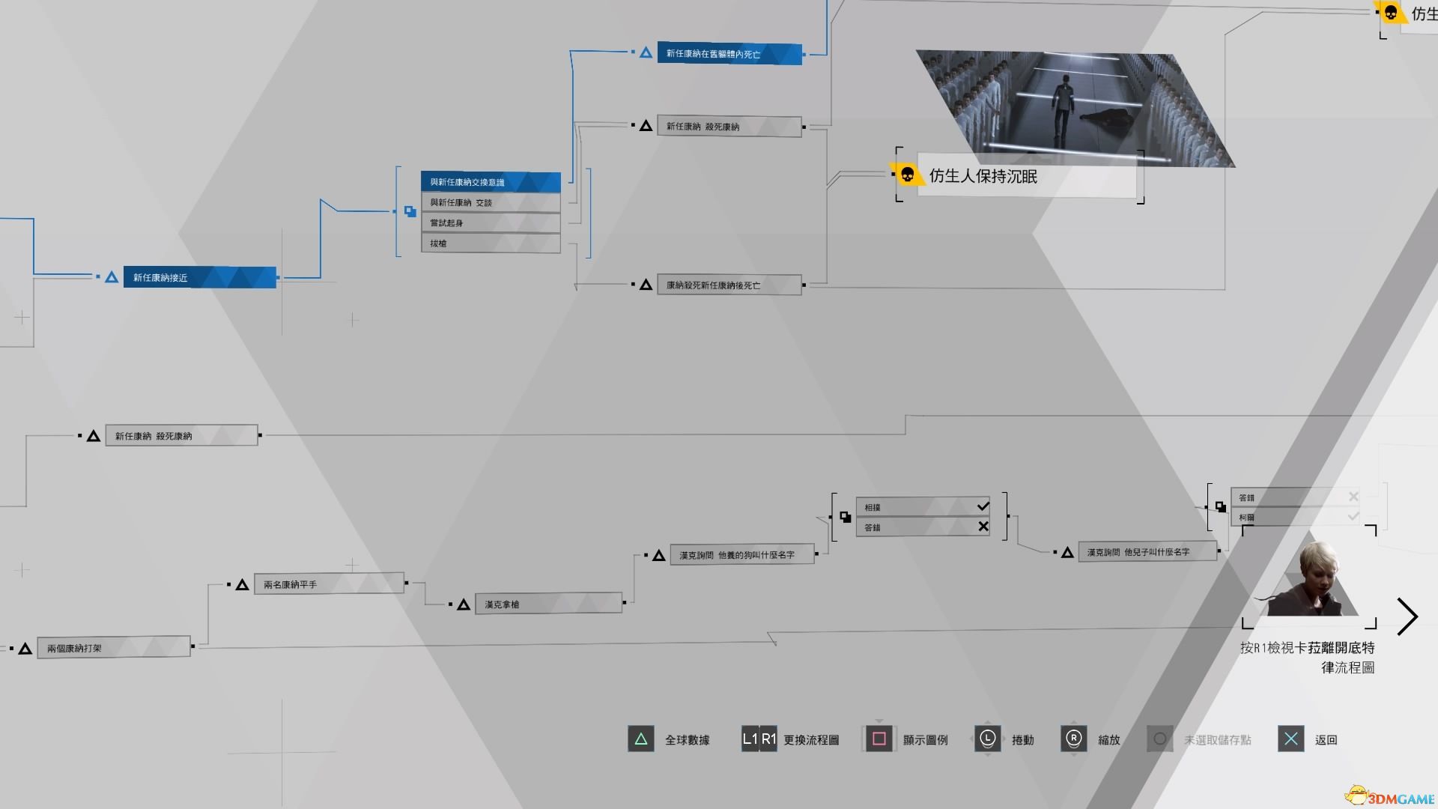Image resolution: width=1438 pixels, height=809 pixels.
Task: Click the 全球數據 label
Action: (x=688, y=740)
